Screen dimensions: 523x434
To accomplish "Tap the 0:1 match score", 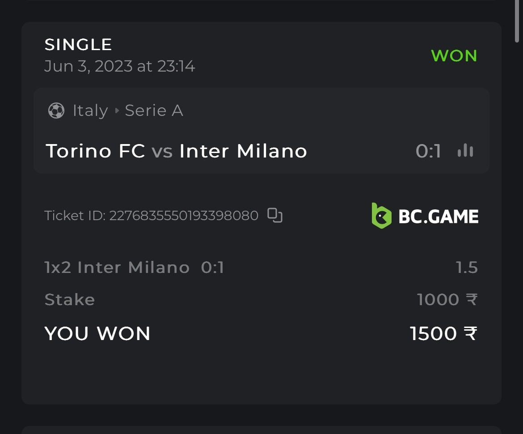I will pyautogui.click(x=428, y=151).
